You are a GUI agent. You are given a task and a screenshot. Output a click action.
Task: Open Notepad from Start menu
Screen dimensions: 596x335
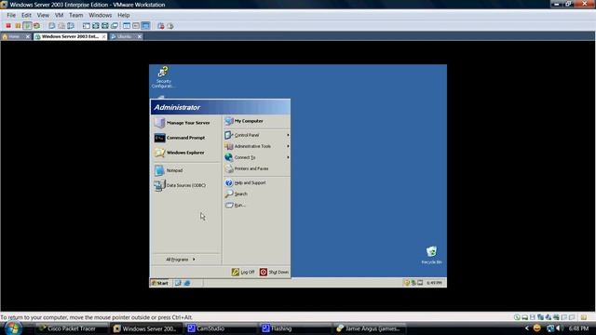click(x=186, y=170)
